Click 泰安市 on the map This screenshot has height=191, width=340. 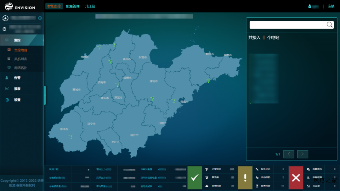[105, 98]
